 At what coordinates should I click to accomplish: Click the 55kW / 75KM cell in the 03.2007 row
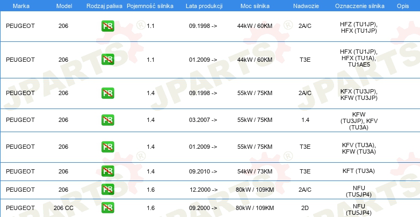pos(255,120)
